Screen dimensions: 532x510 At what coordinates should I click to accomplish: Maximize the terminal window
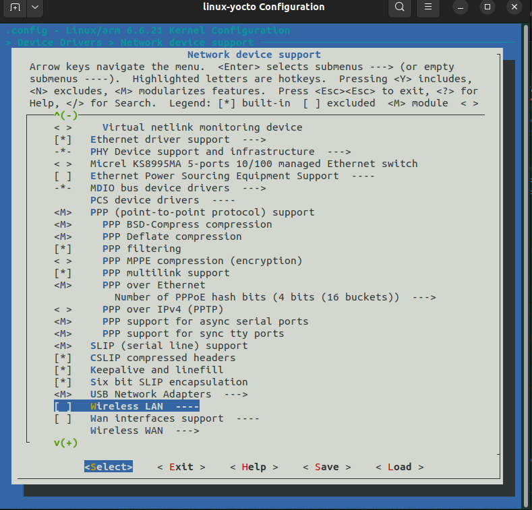point(487,7)
